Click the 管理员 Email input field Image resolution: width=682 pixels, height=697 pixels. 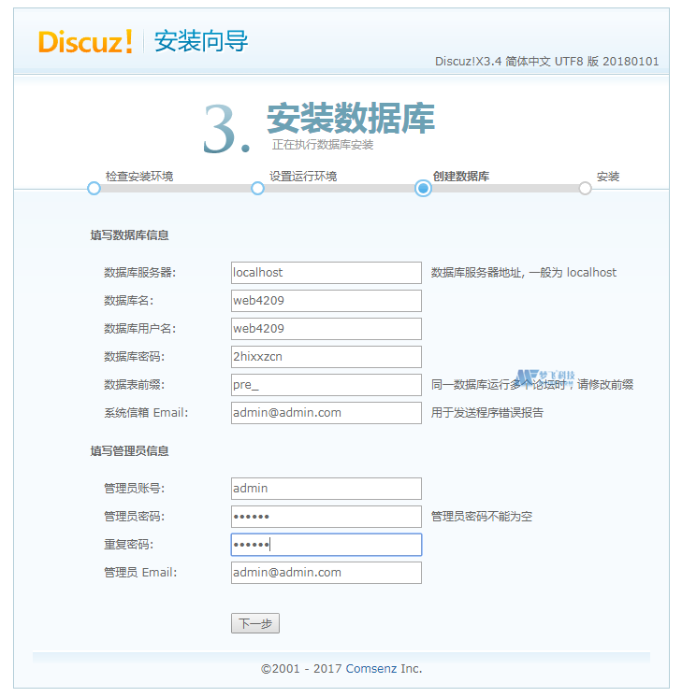326,573
